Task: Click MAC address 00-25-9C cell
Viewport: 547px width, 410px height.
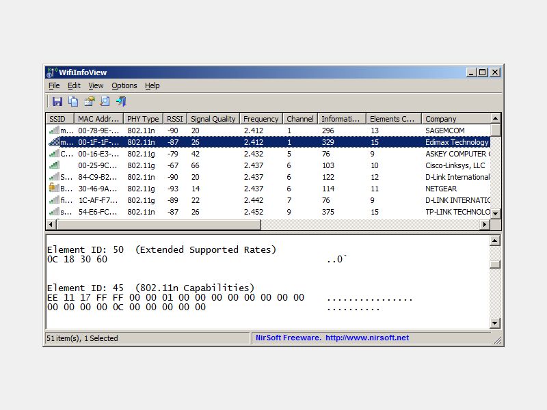Action: pyautogui.click(x=98, y=165)
